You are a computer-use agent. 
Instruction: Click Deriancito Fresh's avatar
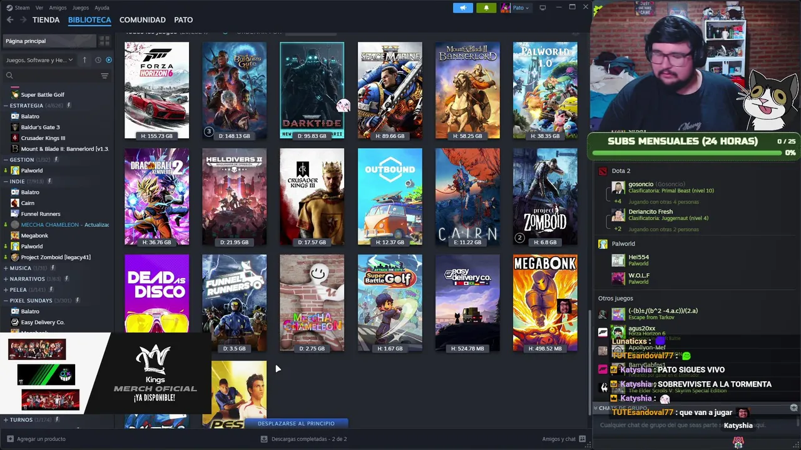pos(618,215)
